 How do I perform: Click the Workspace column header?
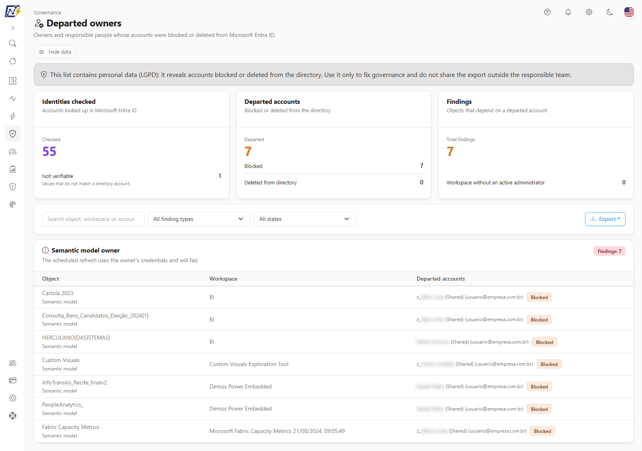[x=223, y=279]
